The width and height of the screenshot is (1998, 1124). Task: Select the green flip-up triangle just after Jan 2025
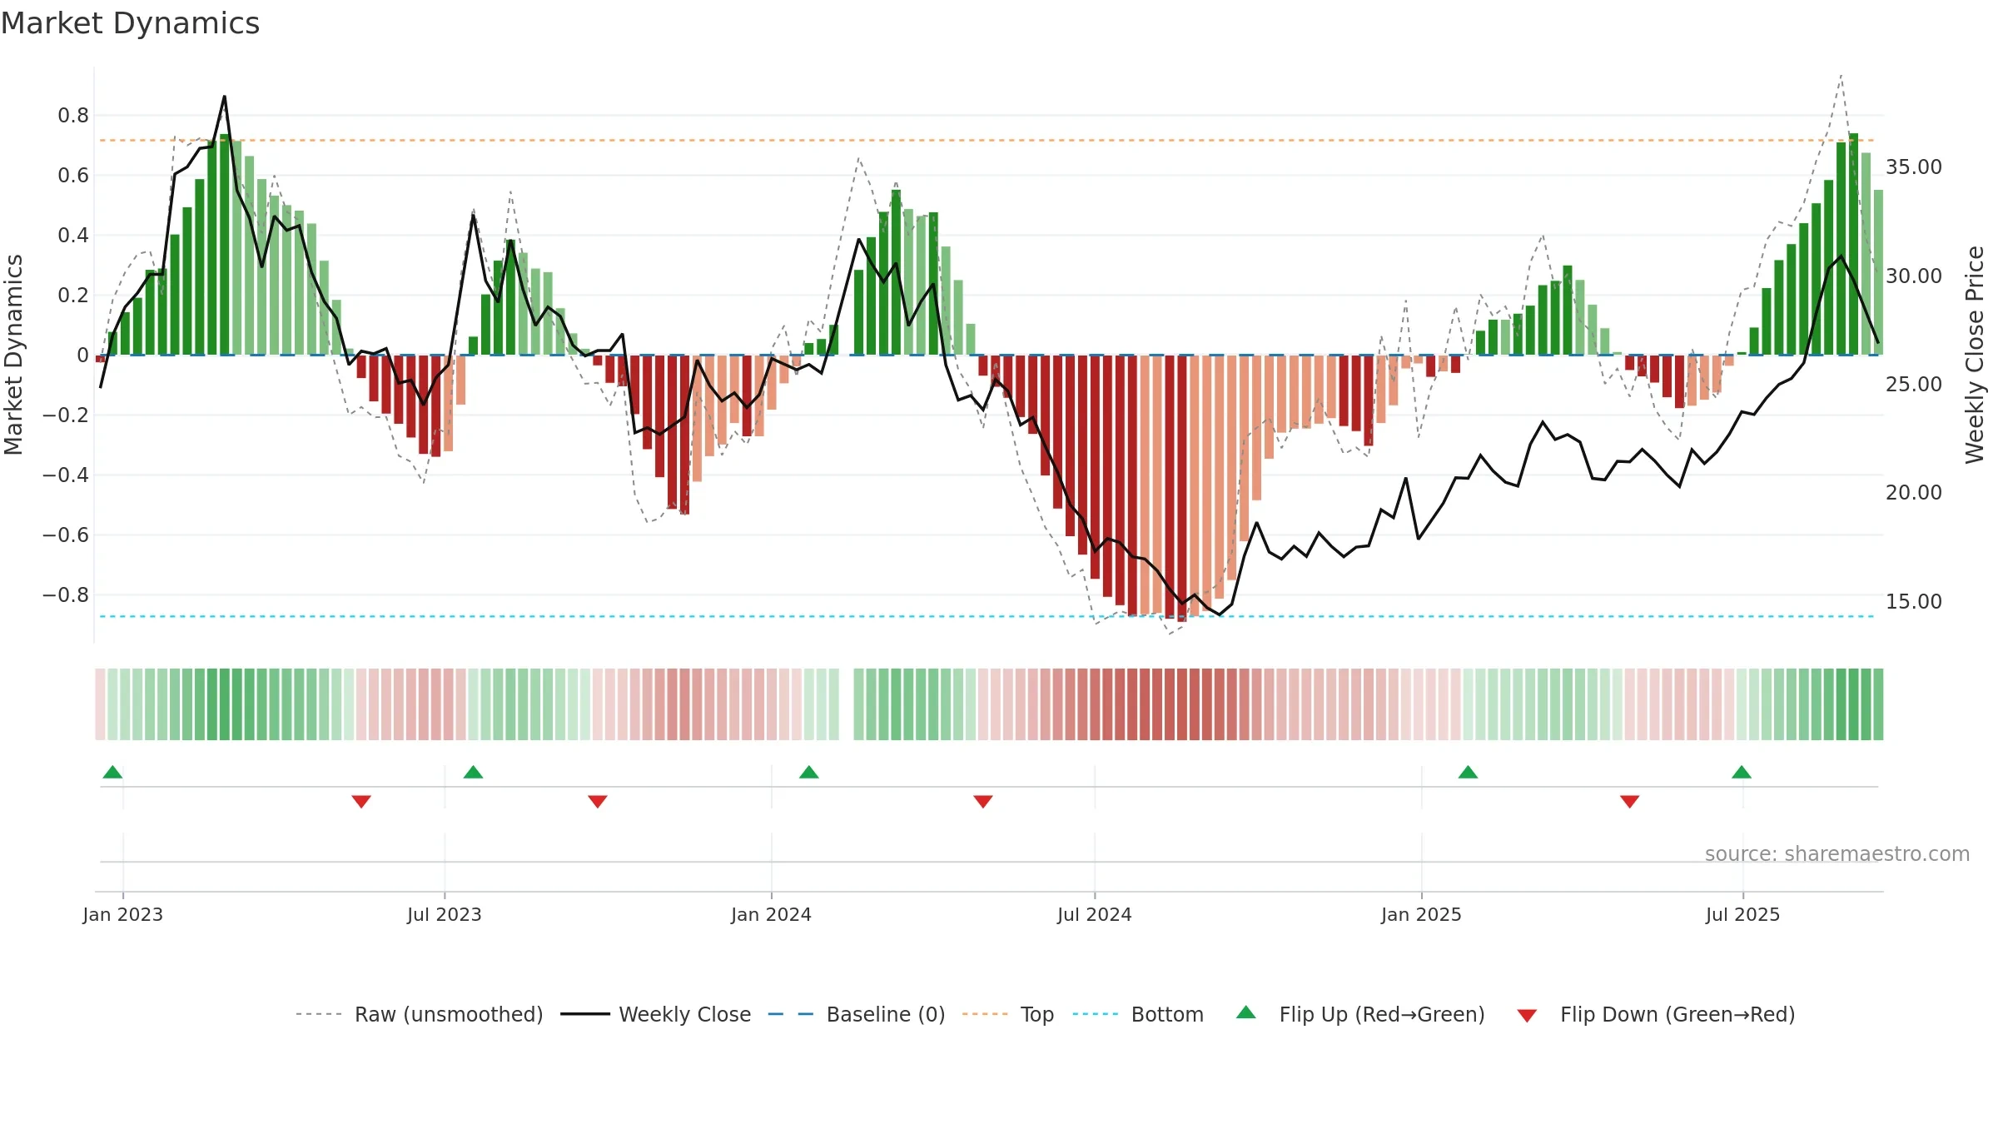coord(1468,772)
